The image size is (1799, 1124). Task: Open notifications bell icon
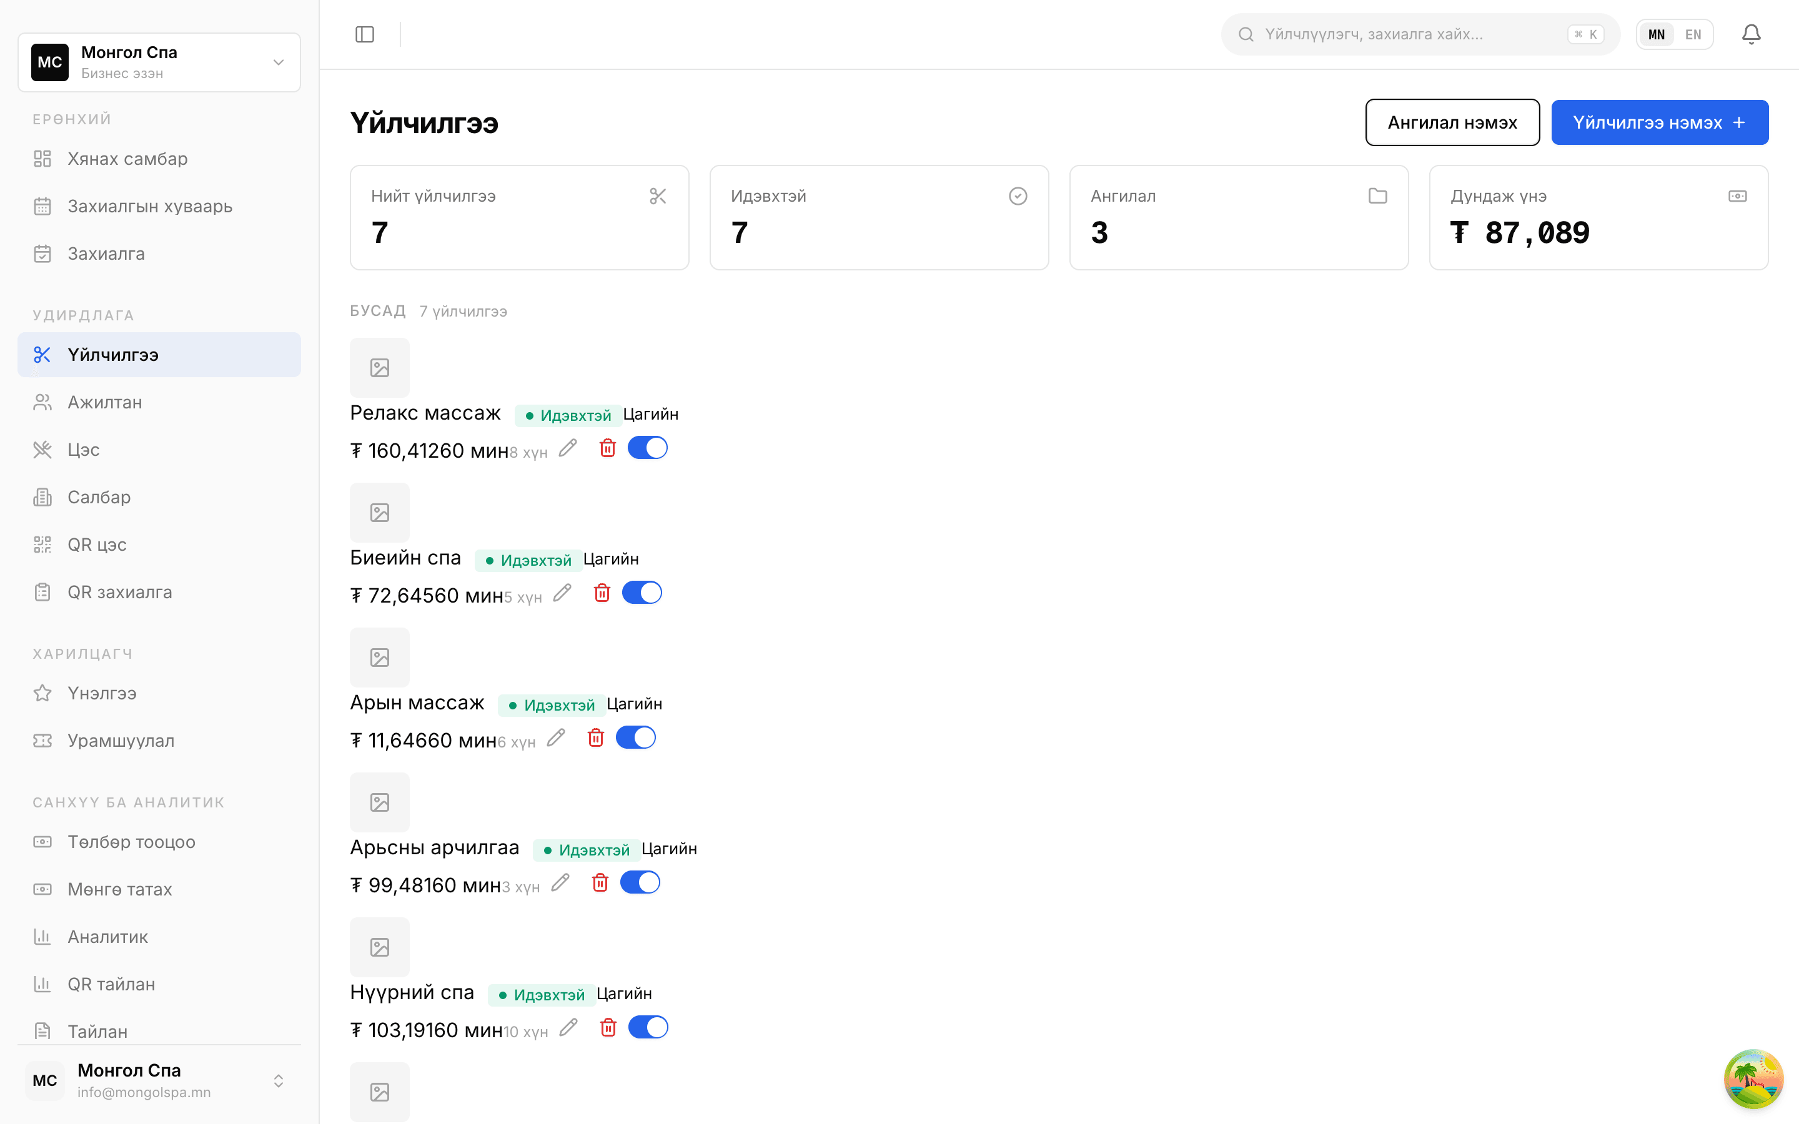(1751, 34)
